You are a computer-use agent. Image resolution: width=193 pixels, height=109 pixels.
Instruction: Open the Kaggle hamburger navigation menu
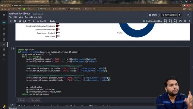4,15
